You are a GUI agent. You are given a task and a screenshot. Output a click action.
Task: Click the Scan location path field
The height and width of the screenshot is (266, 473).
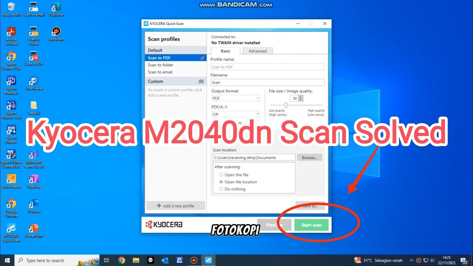click(x=254, y=157)
